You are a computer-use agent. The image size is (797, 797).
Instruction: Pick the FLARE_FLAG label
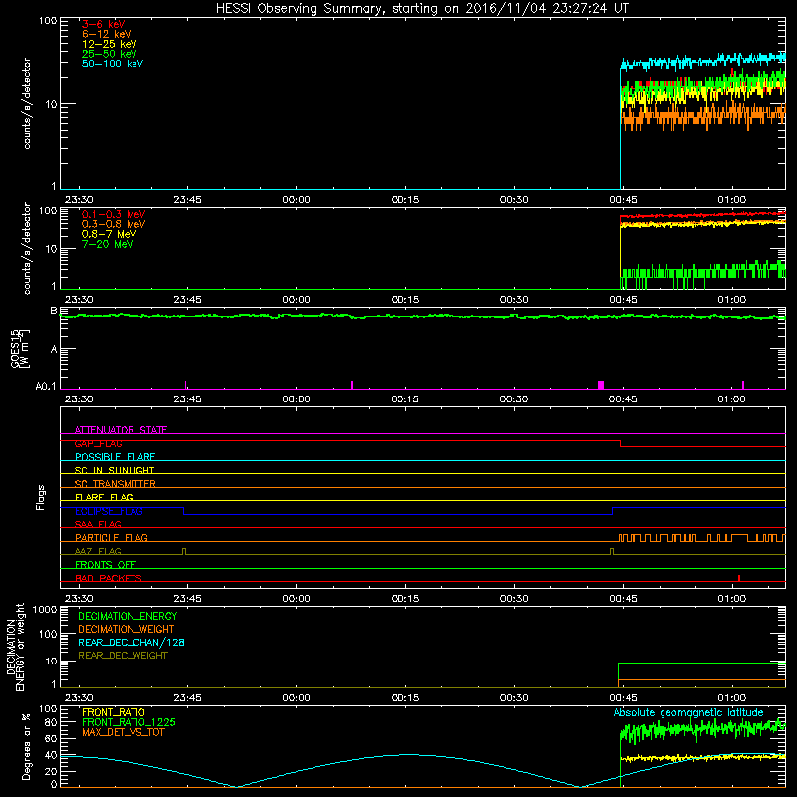[x=104, y=497]
